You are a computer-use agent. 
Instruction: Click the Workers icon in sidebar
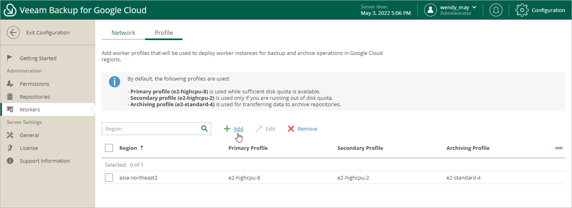(10, 109)
